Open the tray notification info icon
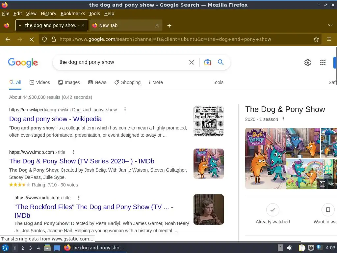Screen dimensions: 337x253 click(319, 248)
